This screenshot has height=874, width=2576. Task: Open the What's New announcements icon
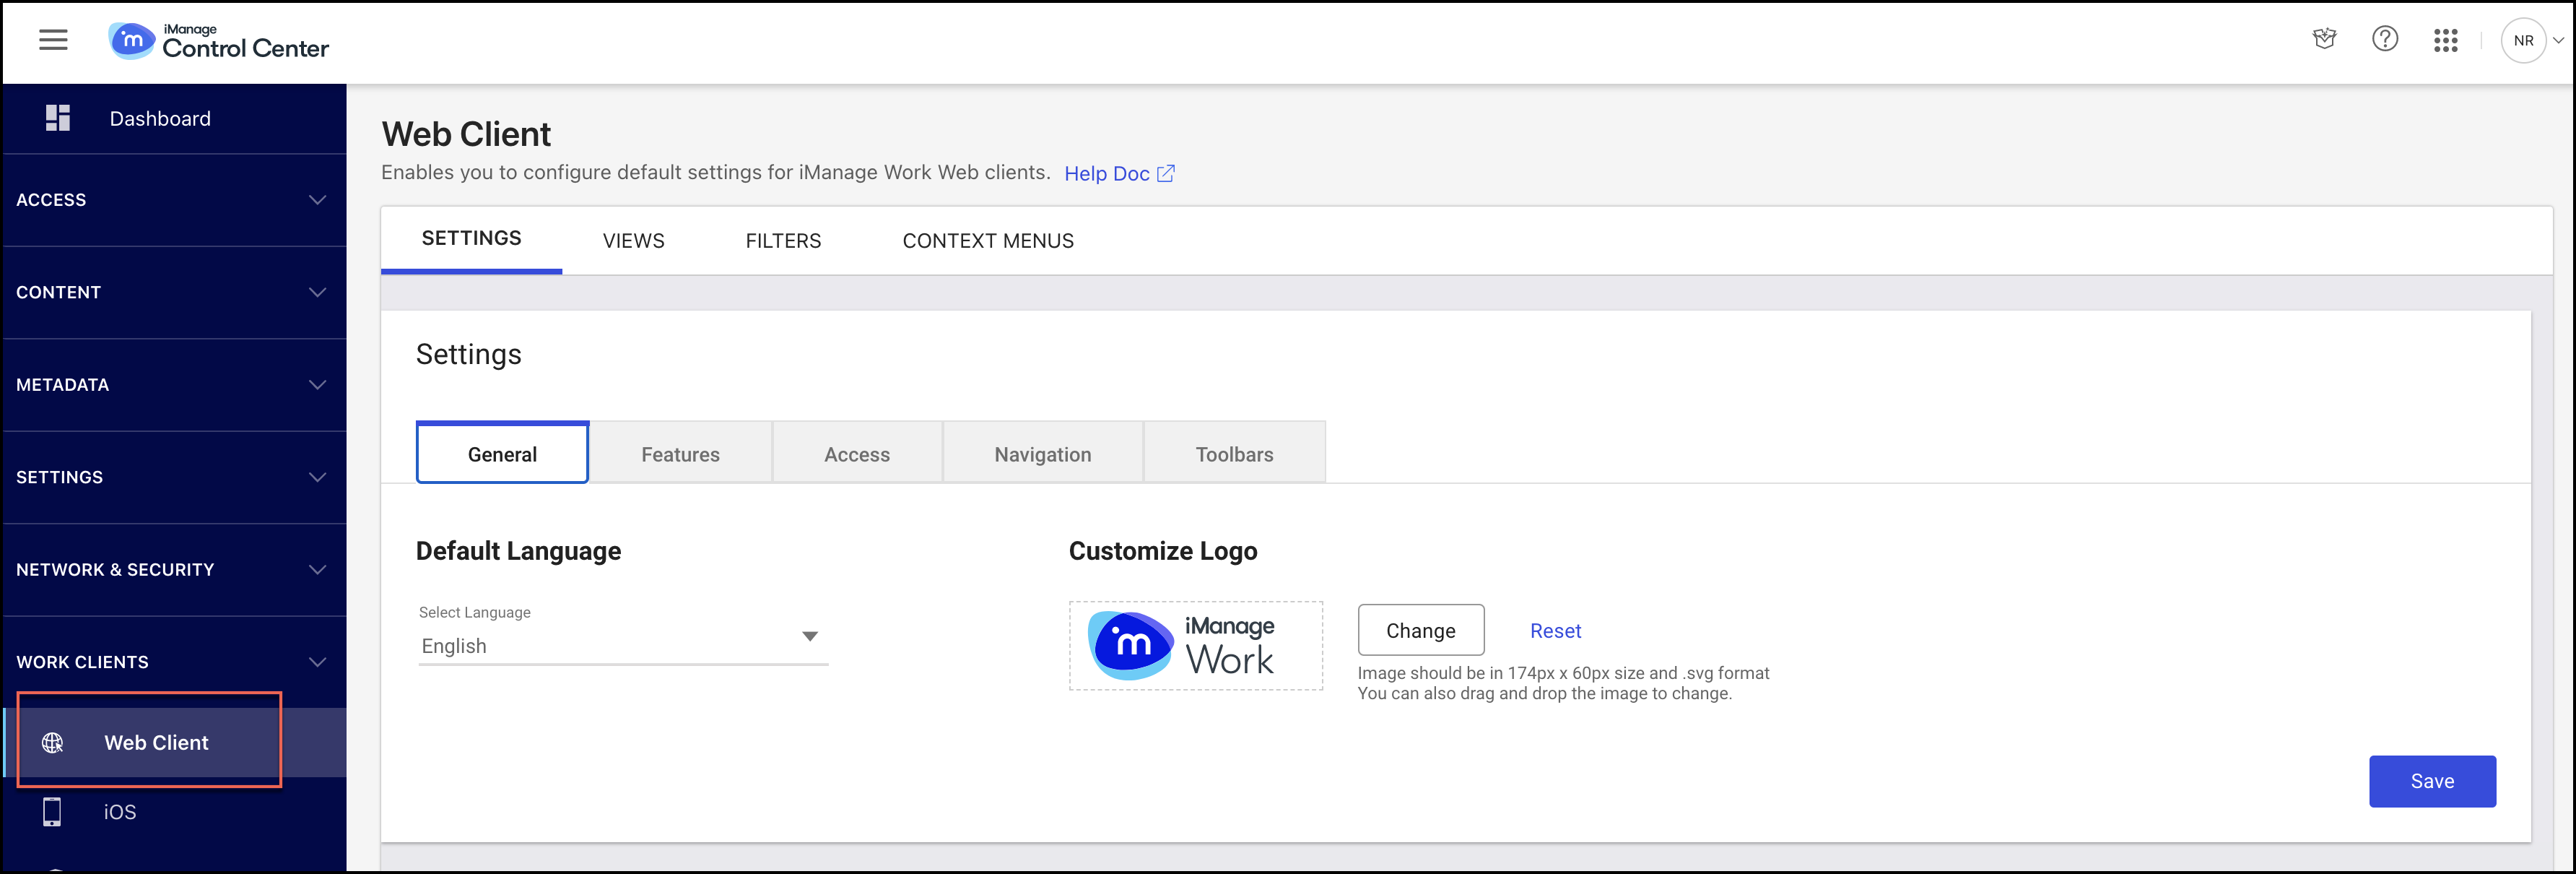[x=2324, y=39]
